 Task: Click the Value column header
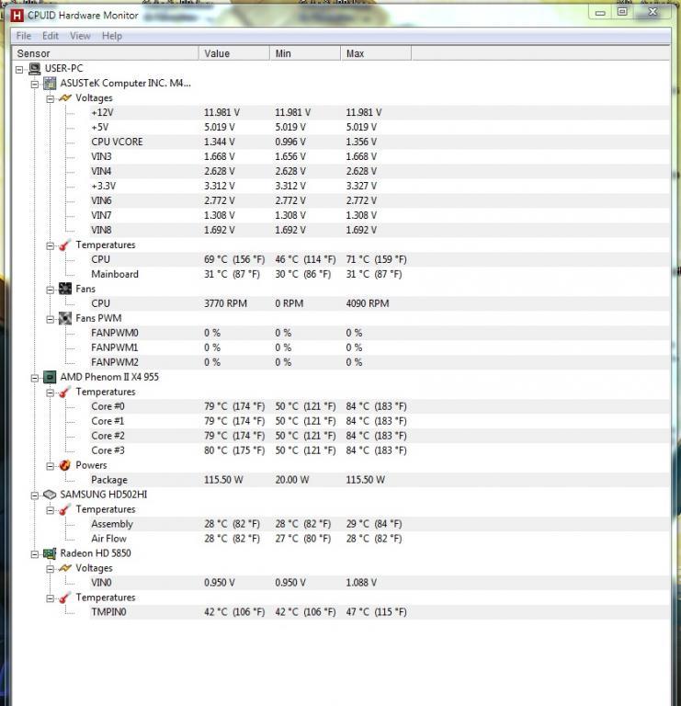pyautogui.click(x=234, y=53)
